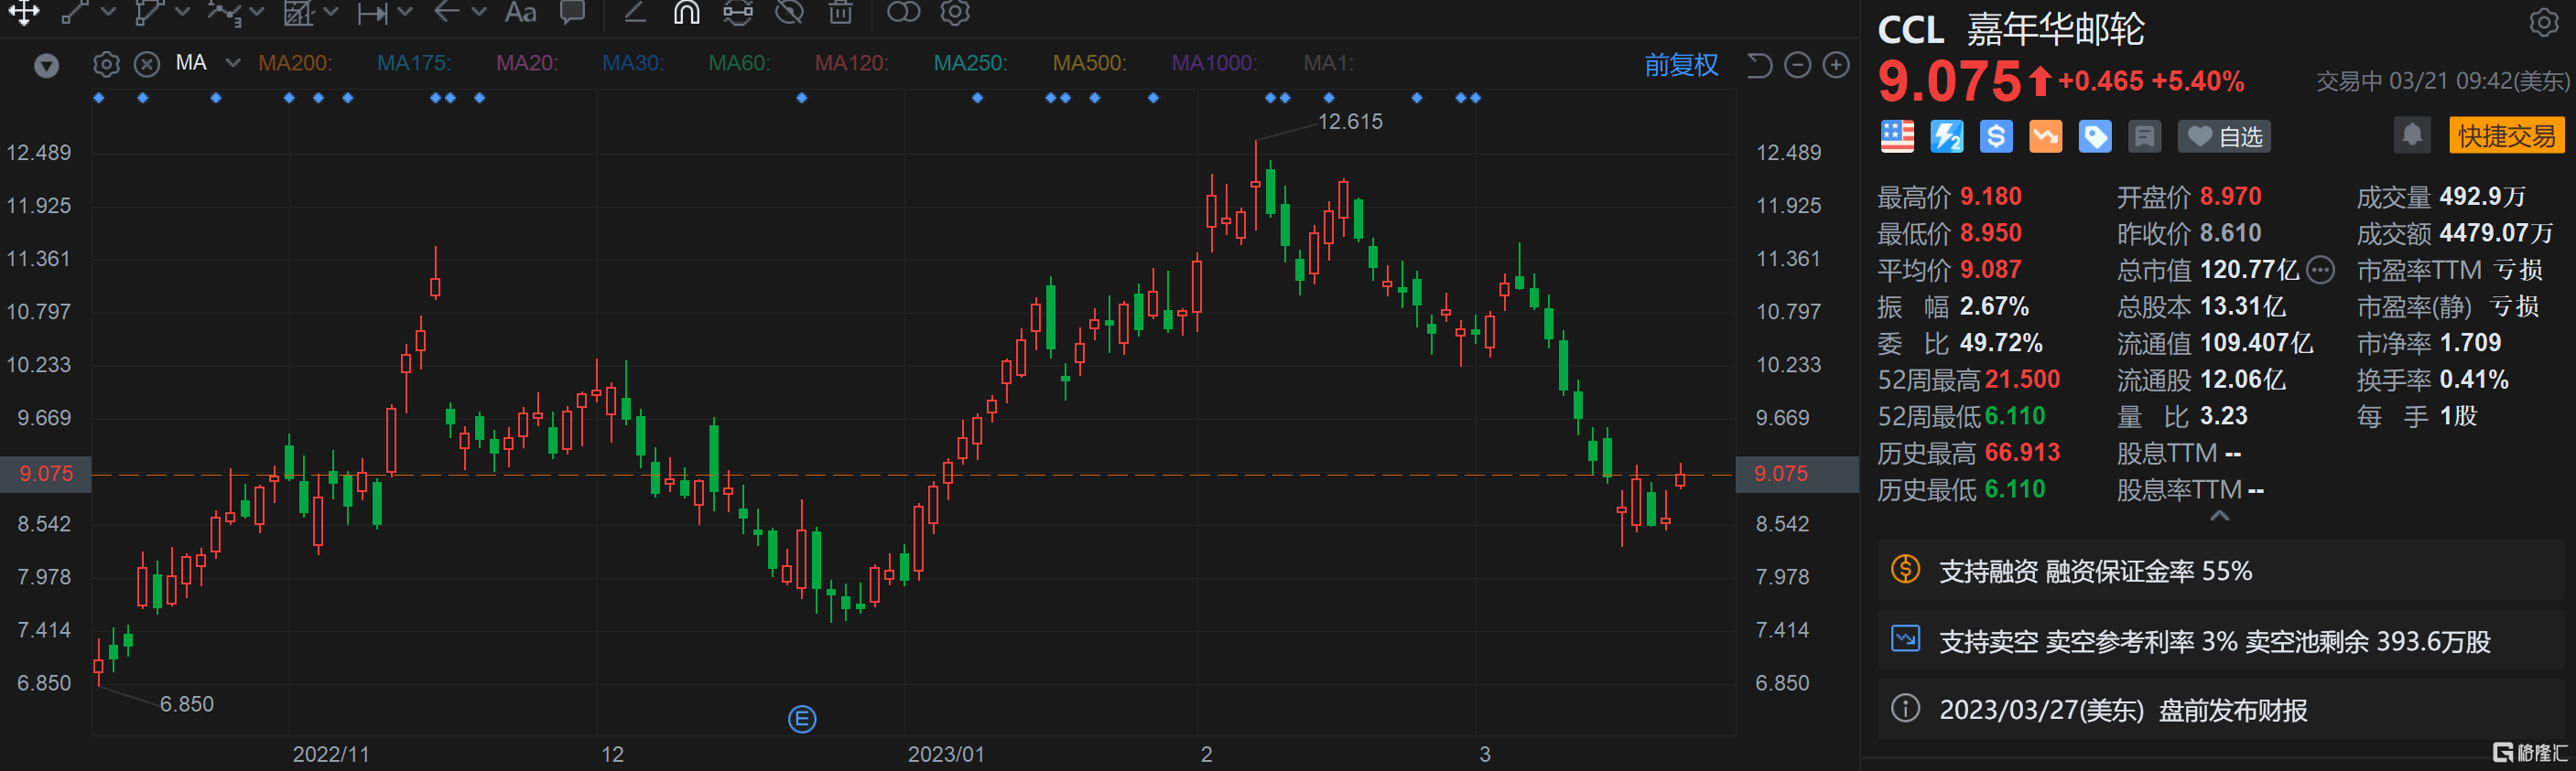
Task: Select the shaded rectangle drawing tool
Action: point(299,12)
